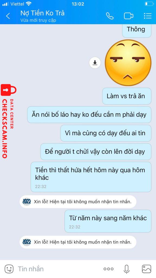
Task: Tap the Tin nhắn message input field
Action: [58, 269]
